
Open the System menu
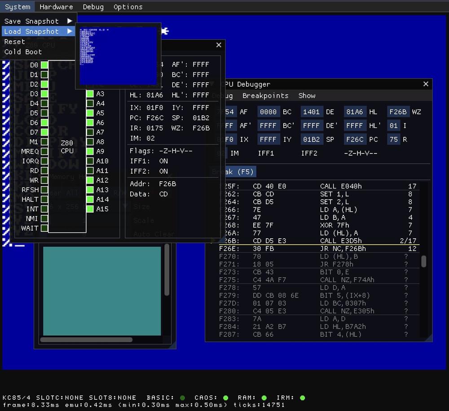coord(18,7)
